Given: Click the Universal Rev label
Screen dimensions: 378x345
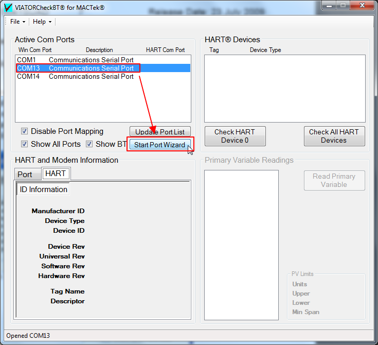Looking at the screenshot, I should [x=62, y=256].
